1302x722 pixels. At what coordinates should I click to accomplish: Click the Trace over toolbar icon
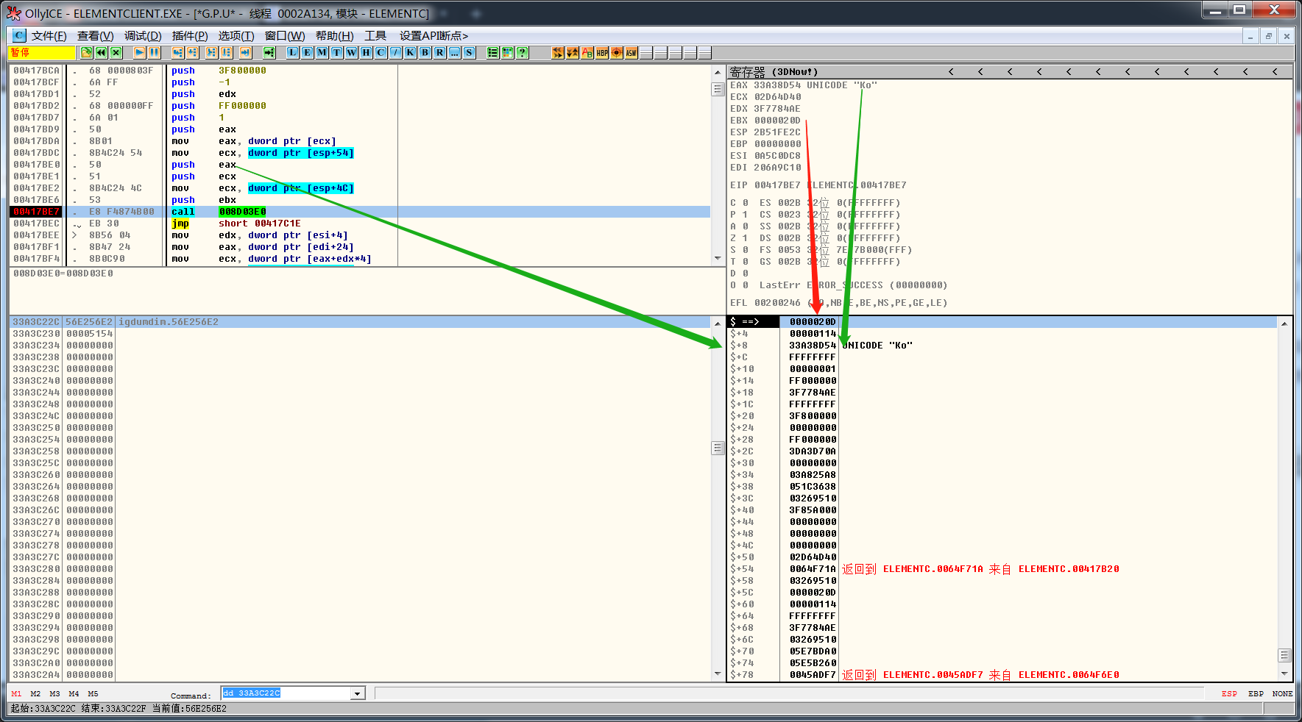tap(227, 52)
